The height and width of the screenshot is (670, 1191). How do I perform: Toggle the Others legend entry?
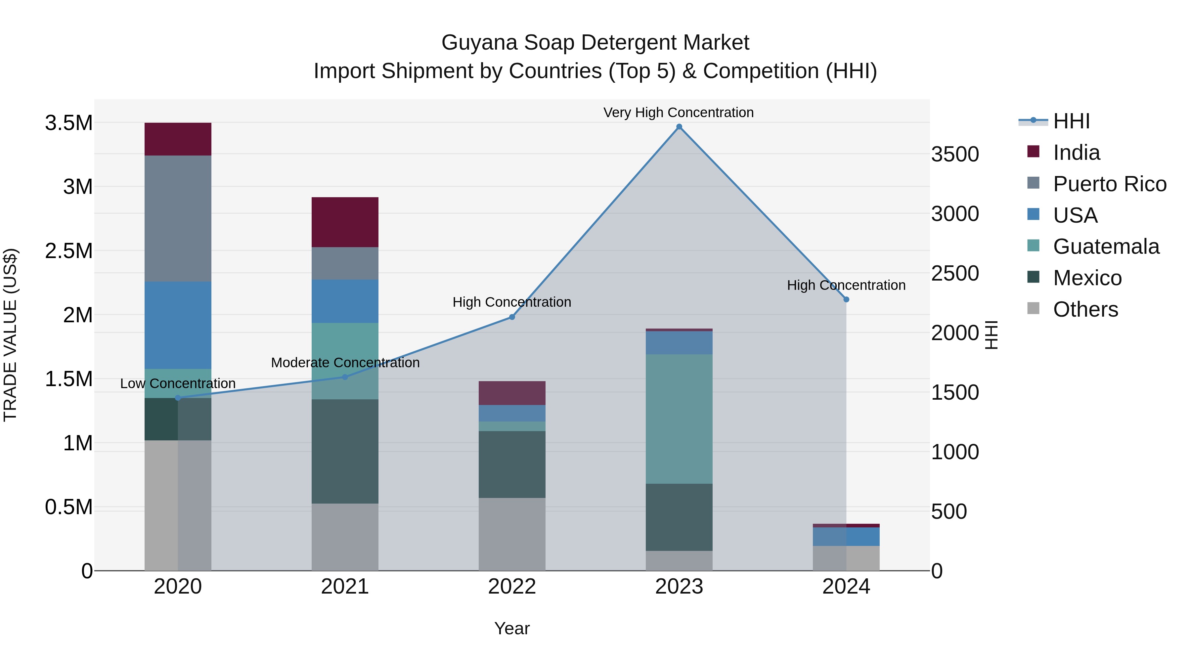click(x=1072, y=309)
